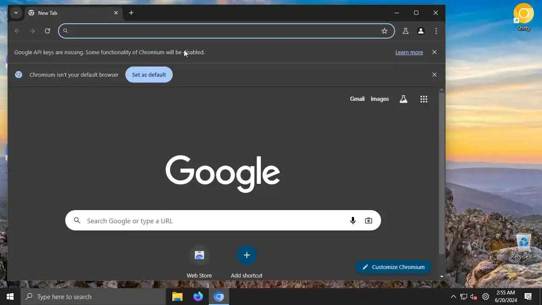Select the New Tab tab

click(x=73, y=13)
